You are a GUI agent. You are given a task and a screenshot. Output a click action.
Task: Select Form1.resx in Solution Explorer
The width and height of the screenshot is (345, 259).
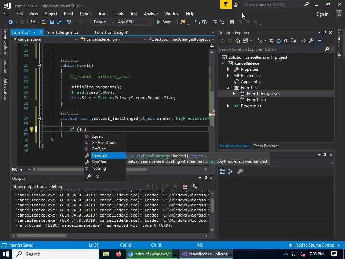tap(256, 100)
